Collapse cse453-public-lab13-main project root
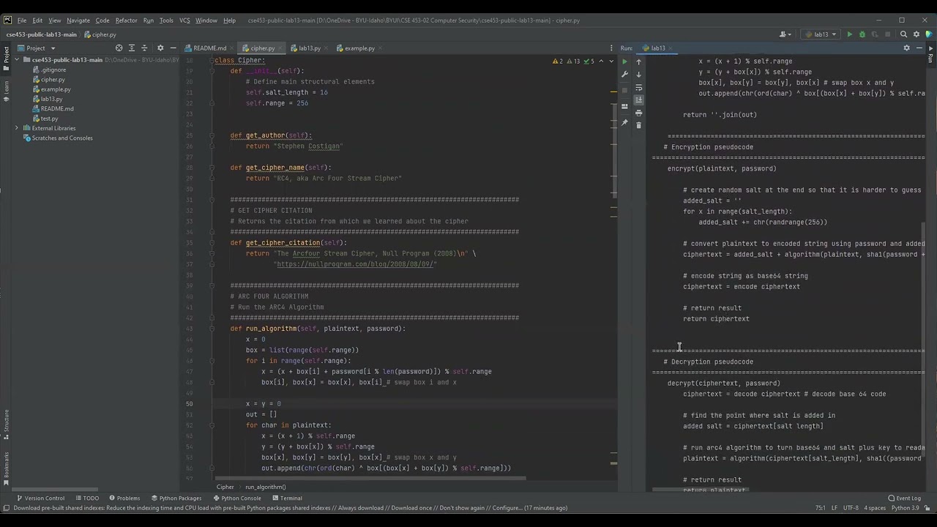 point(17,60)
